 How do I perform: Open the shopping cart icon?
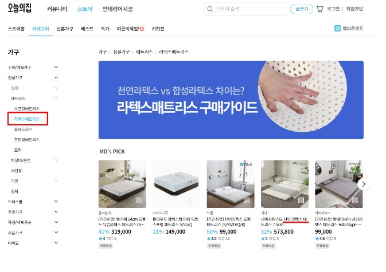pos(319,9)
